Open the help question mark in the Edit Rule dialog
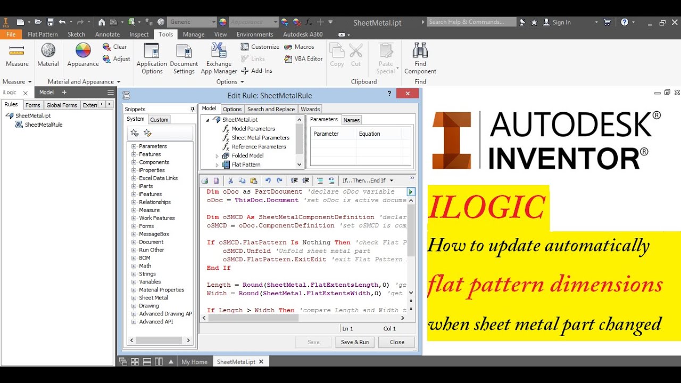The width and height of the screenshot is (681, 383). click(x=390, y=94)
